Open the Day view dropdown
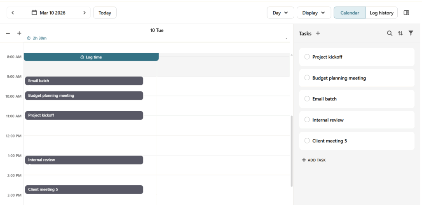This screenshot has width=422, height=205. (280, 13)
